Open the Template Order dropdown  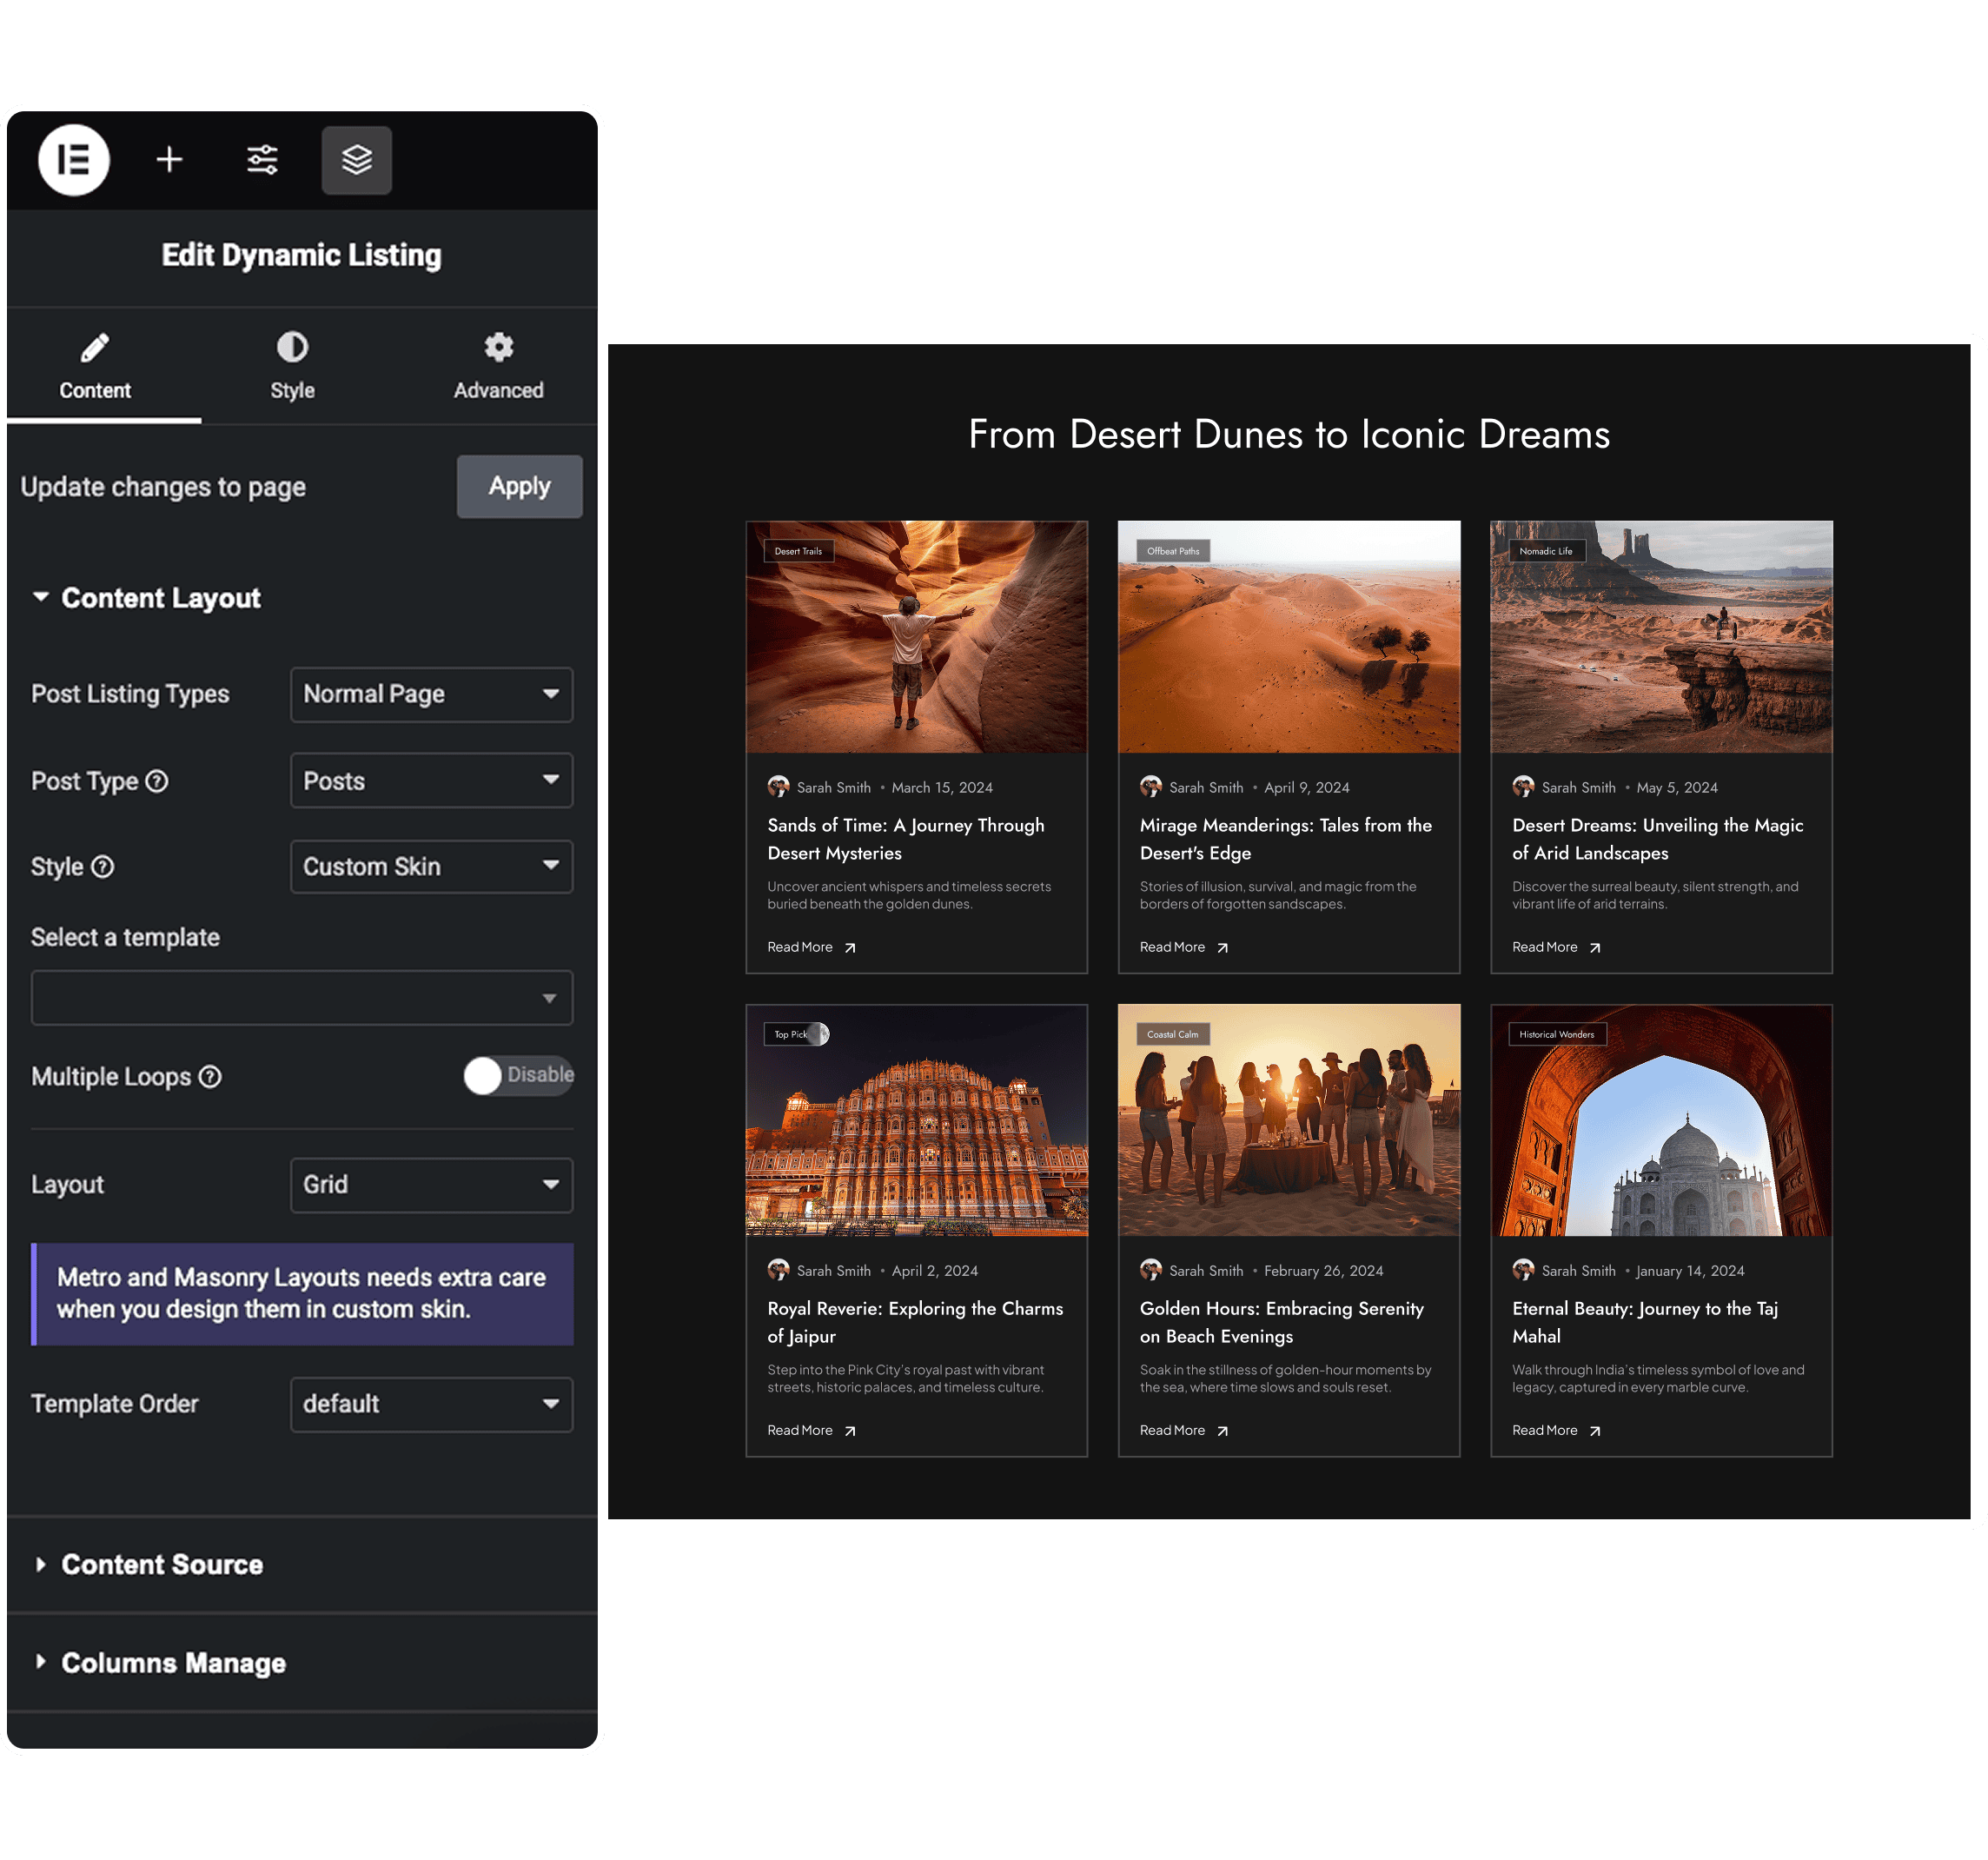(x=431, y=1404)
